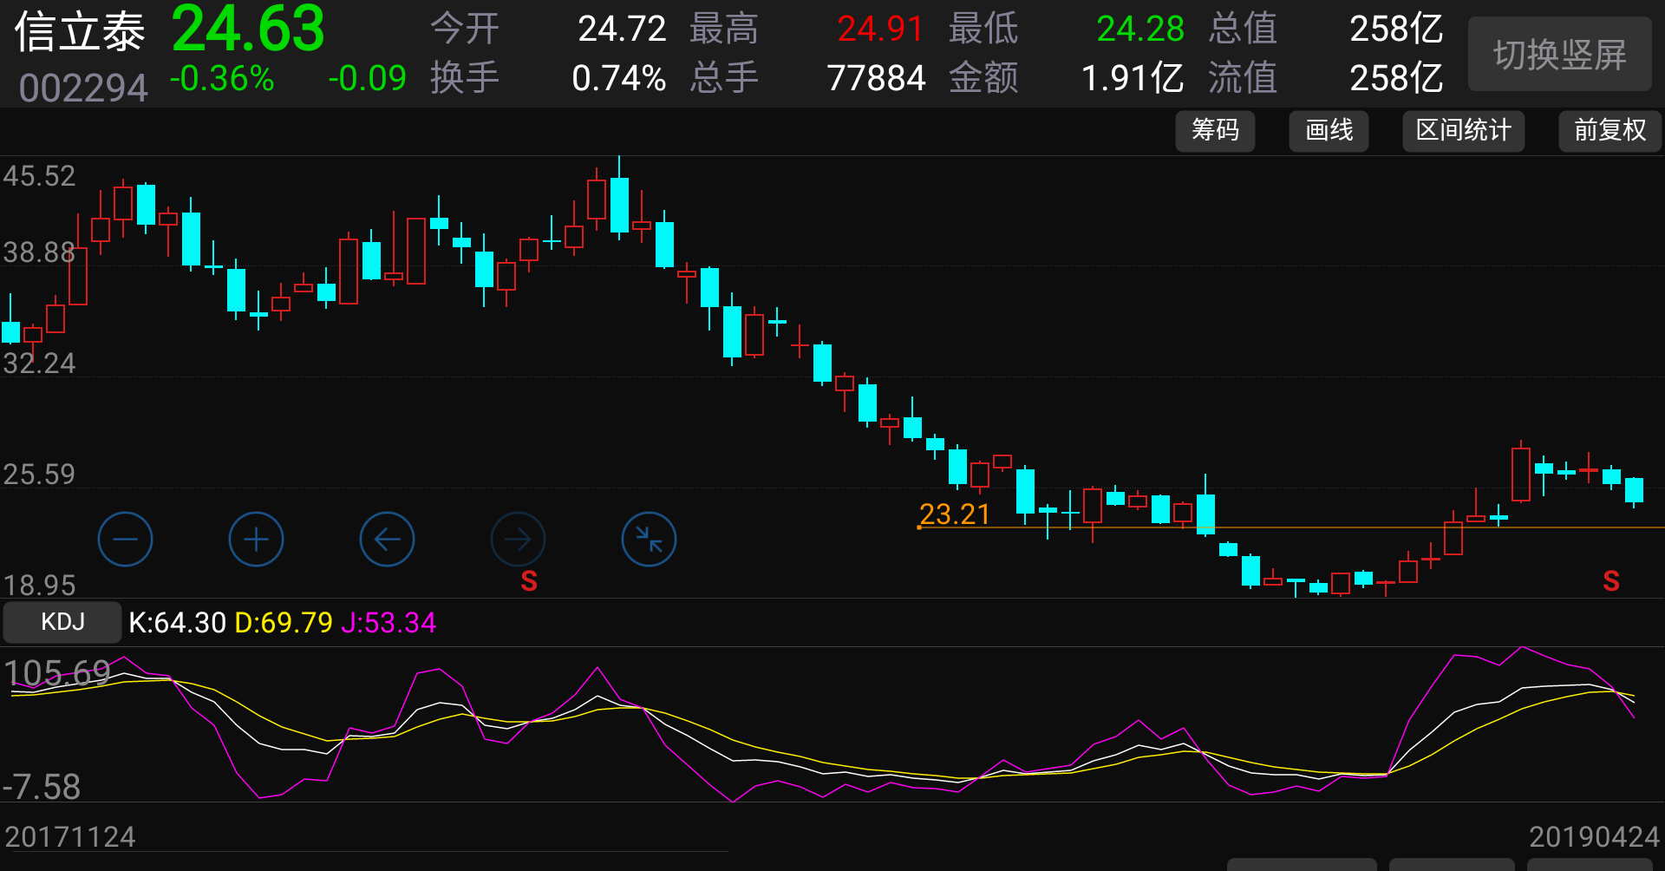The image size is (1665, 871).
Task: Click the 最低 label
Action: (983, 29)
